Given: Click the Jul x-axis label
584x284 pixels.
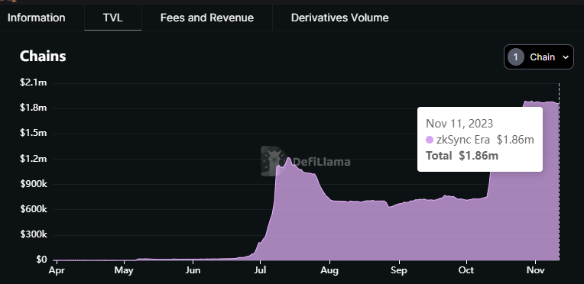Looking at the screenshot, I should pos(260,270).
